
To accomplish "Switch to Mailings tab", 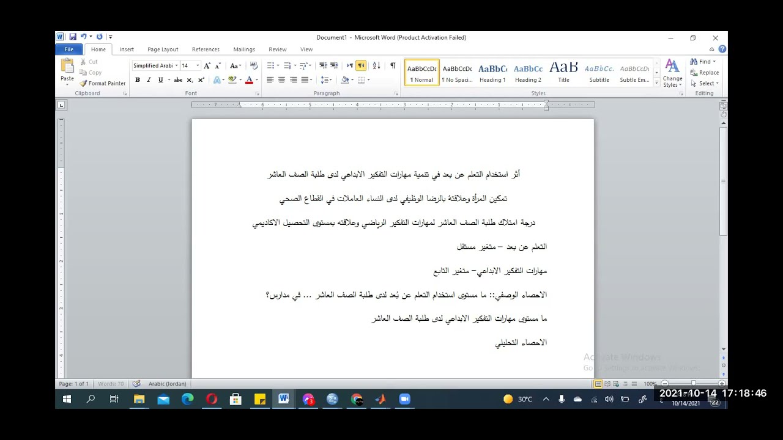I will click(244, 50).
